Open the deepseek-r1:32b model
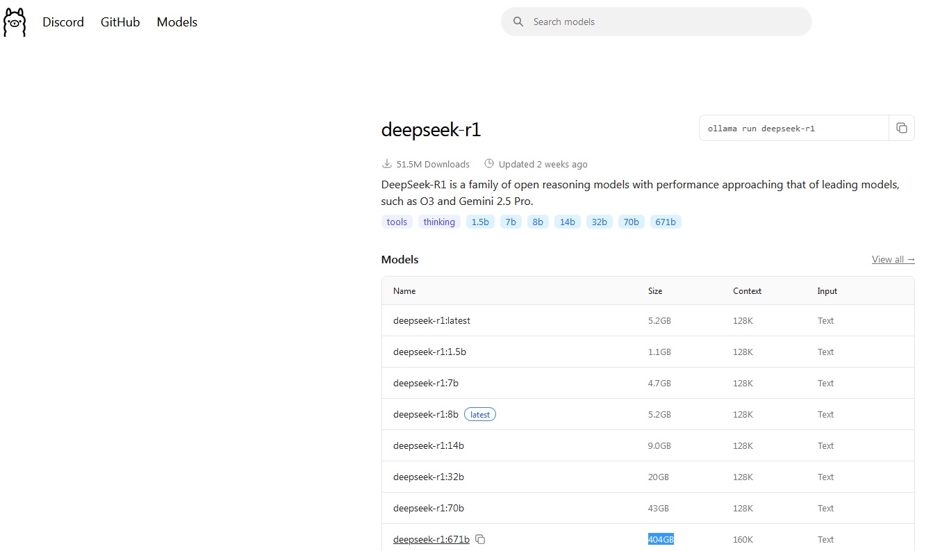Viewport: 931px width, 551px height. point(429,477)
